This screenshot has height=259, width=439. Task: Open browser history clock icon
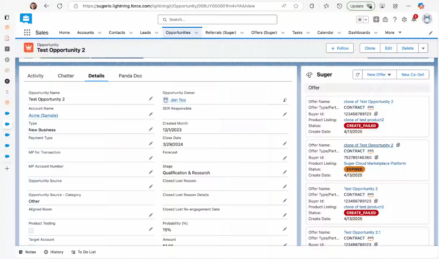(339, 6)
